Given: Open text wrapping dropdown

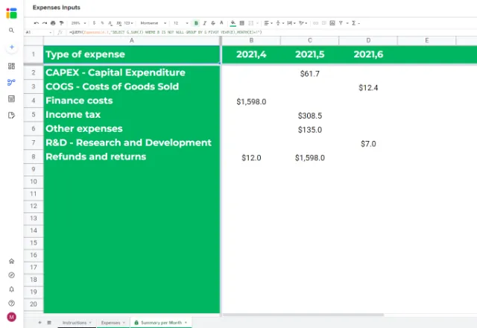Looking at the screenshot, I should tap(291, 23).
